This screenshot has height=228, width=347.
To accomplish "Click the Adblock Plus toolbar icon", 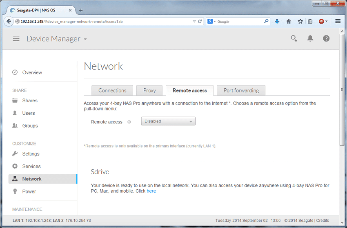I will [321, 22].
